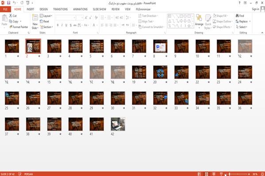
Task: Open the Arrange tool
Action: [199, 21]
